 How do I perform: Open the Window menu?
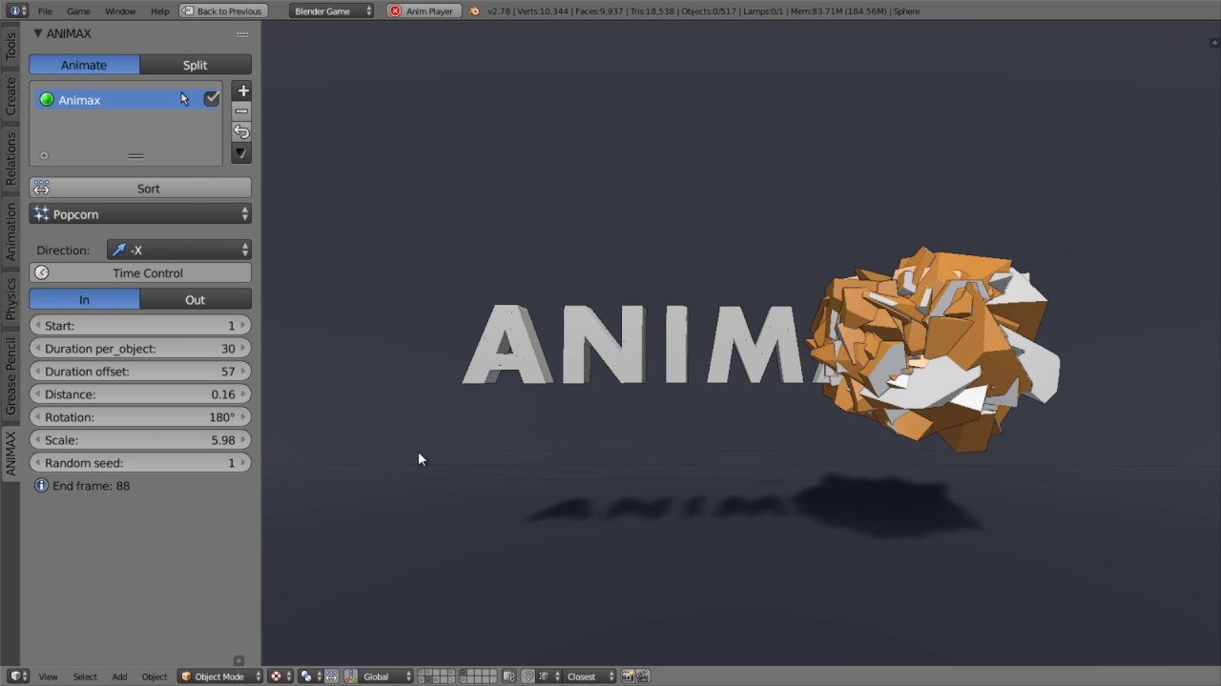coord(120,11)
